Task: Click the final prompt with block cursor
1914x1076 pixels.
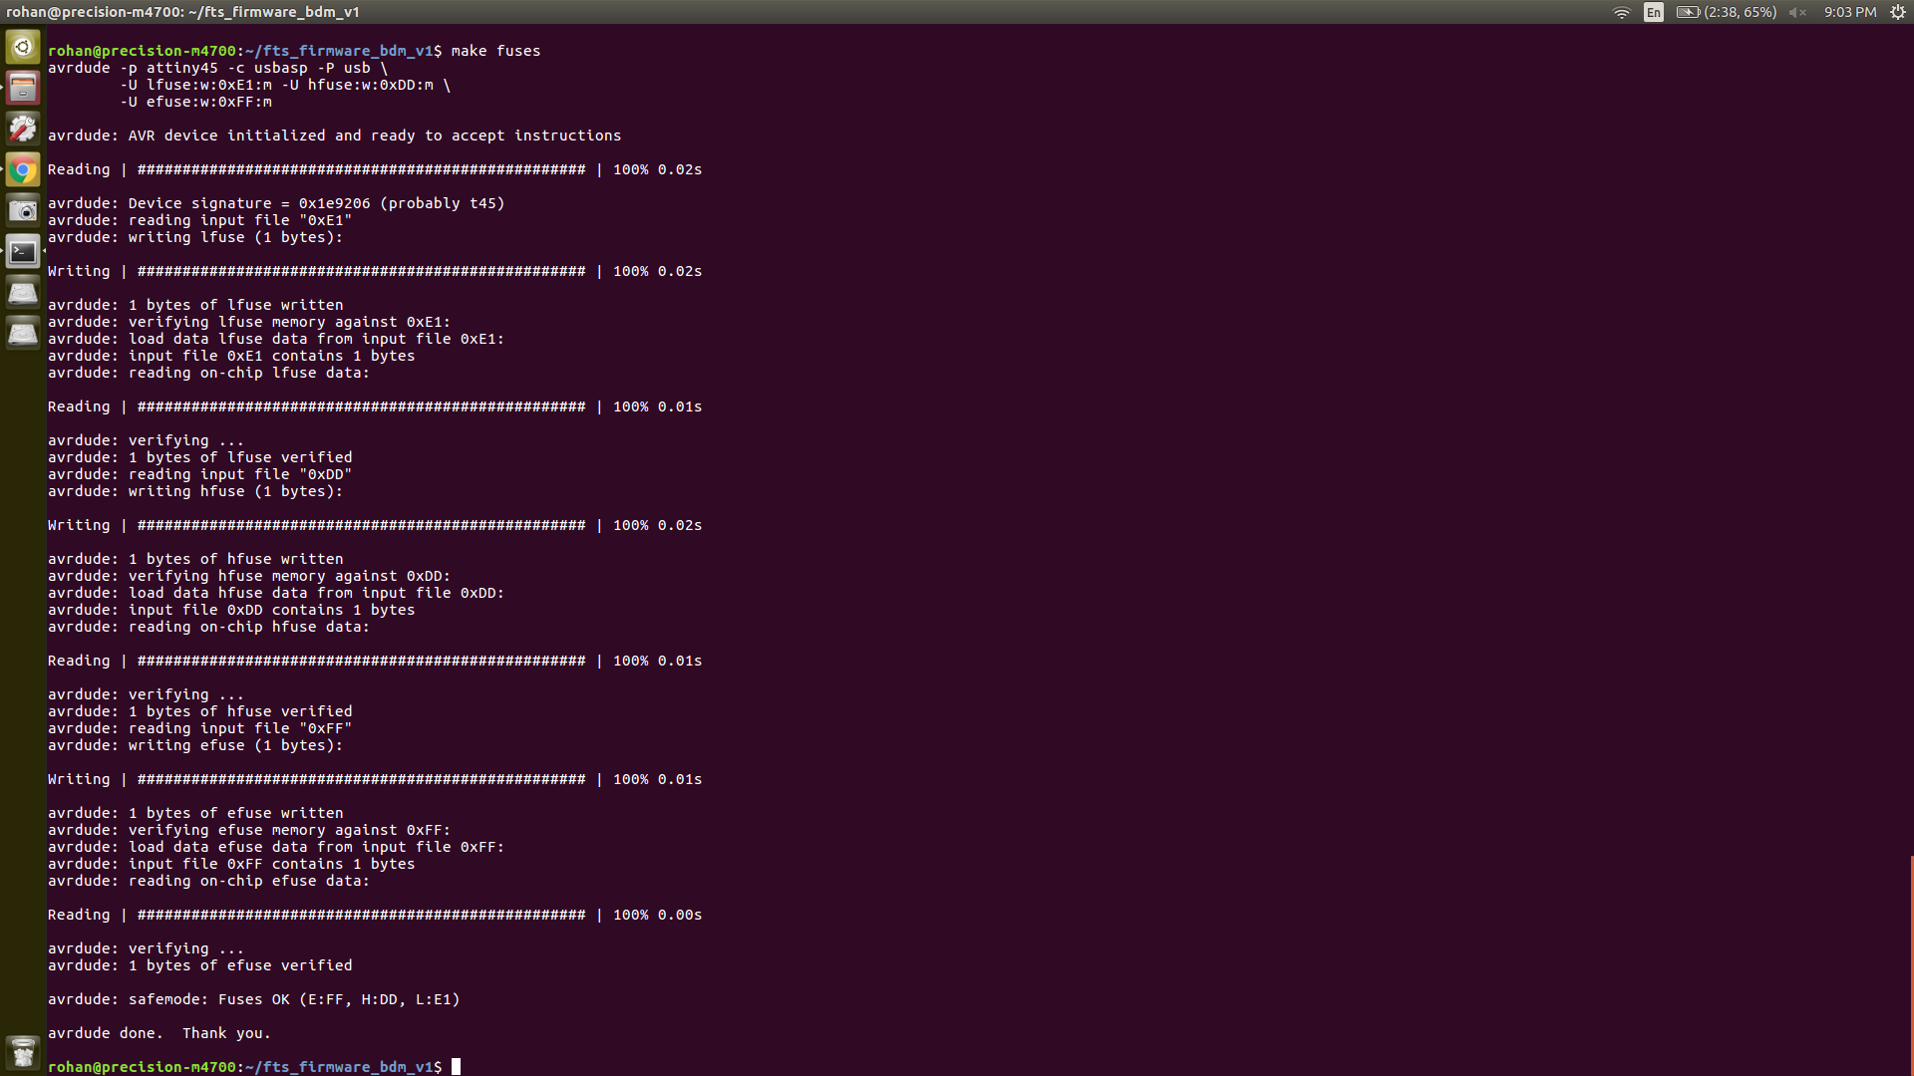Action: point(254,1067)
